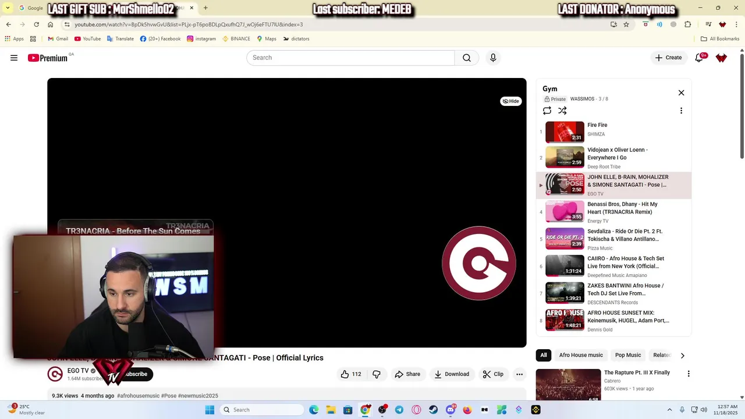Viewport: 745px width, 419px height.
Task: Play ZAKES BANTWINI Afro House DJ Set
Action: pyautogui.click(x=613, y=293)
